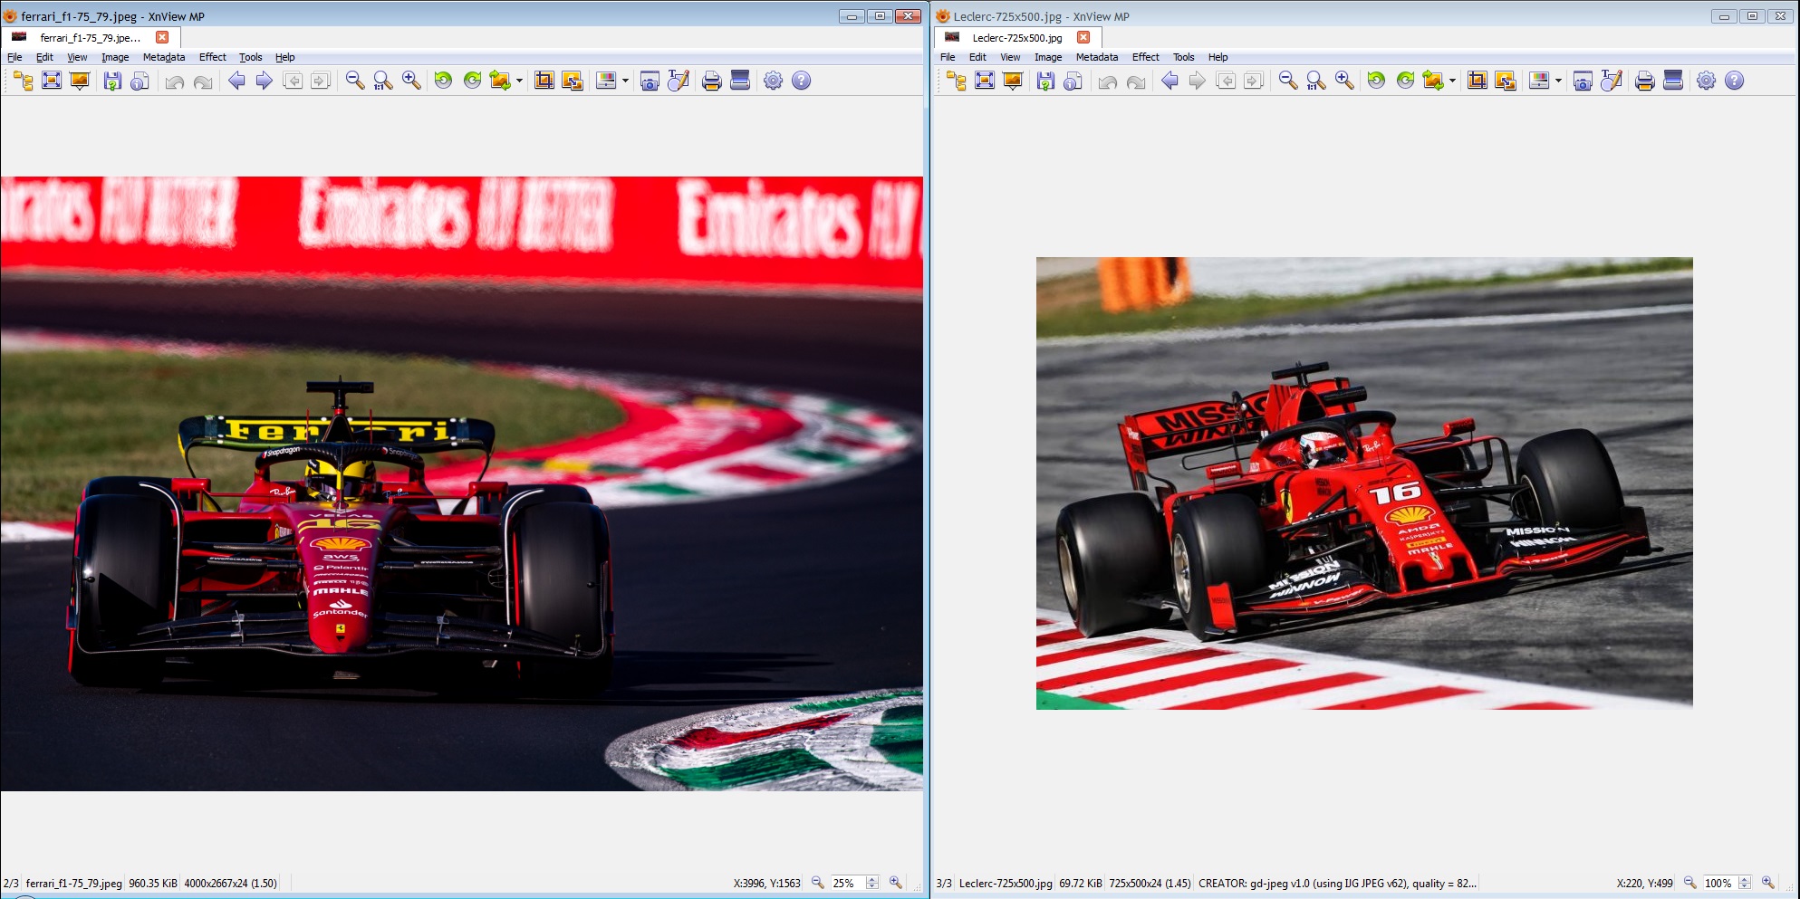Expand the adjust colors dropdown in the Leclerc toolbar
Screen dimensions: 1800x899
tap(1558, 81)
